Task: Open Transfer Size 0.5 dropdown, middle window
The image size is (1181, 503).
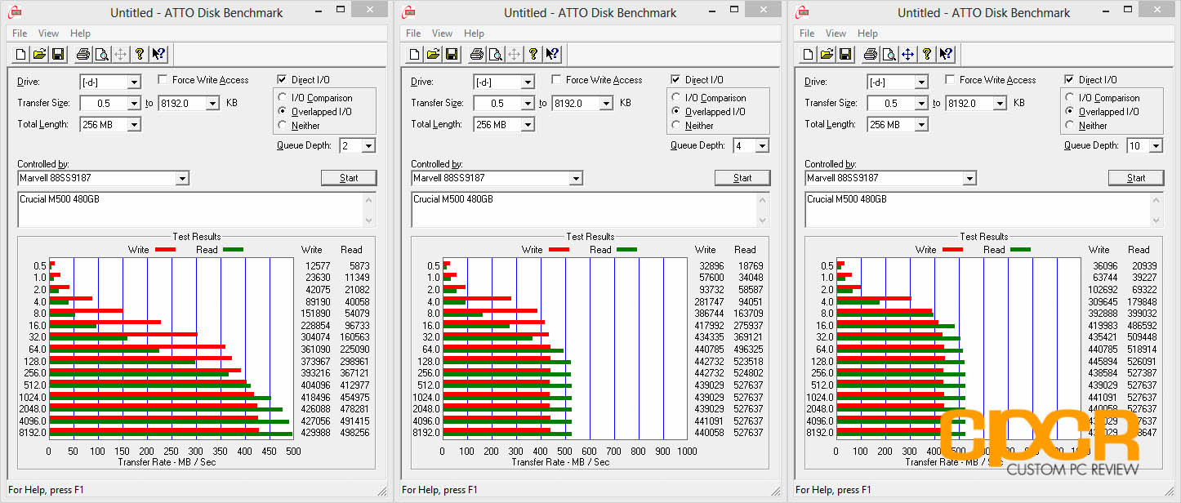Action: click(528, 103)
